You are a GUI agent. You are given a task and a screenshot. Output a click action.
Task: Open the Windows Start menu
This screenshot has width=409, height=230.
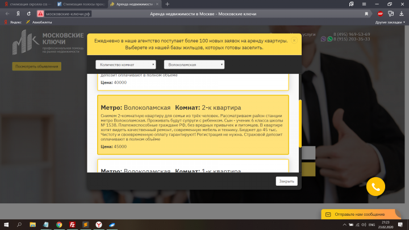point(6,224)
